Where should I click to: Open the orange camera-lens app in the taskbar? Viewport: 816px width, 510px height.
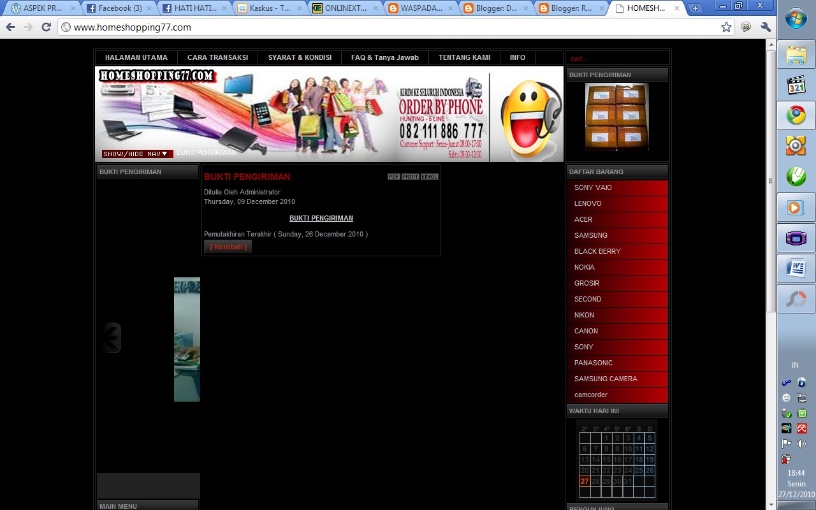[x=796, y=146]
